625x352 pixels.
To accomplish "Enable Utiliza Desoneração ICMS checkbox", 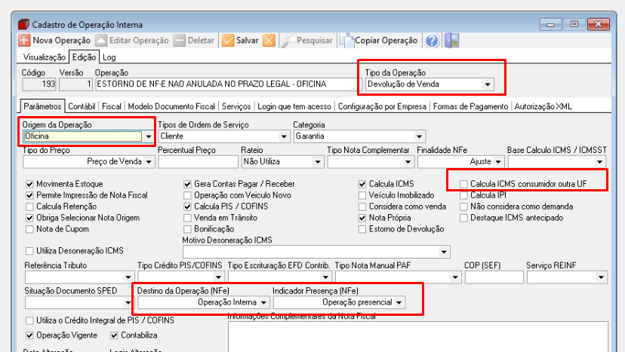I will pyautogui.click(x=29, y=251).
